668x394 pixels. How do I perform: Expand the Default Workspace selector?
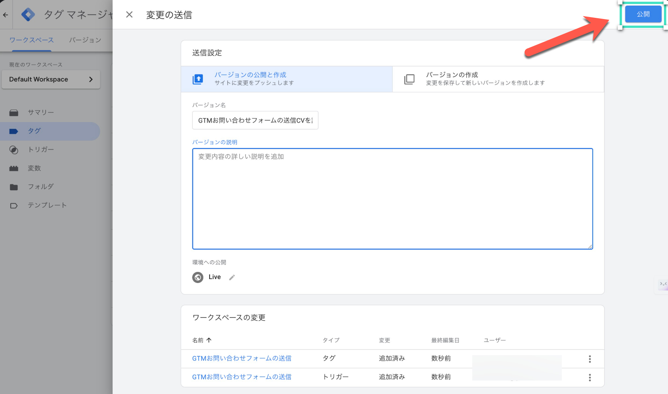[x=51, y=79]
